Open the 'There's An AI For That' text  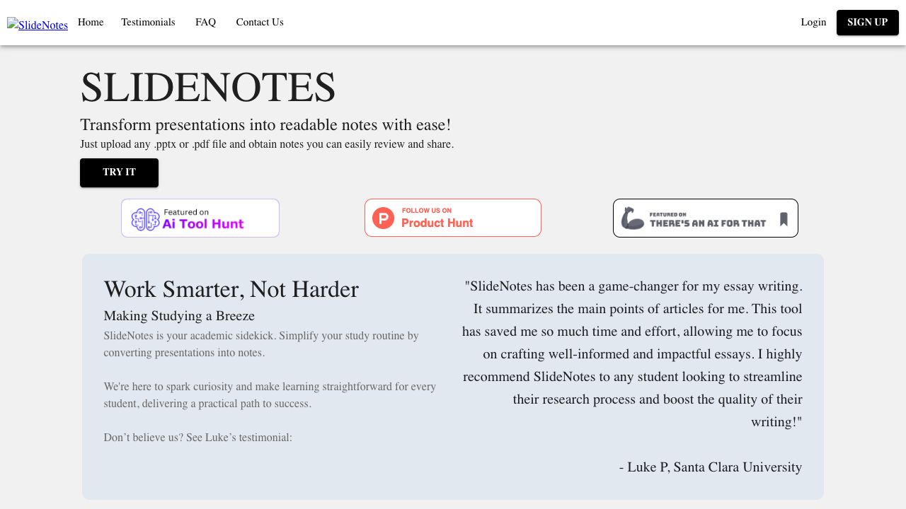708,220
